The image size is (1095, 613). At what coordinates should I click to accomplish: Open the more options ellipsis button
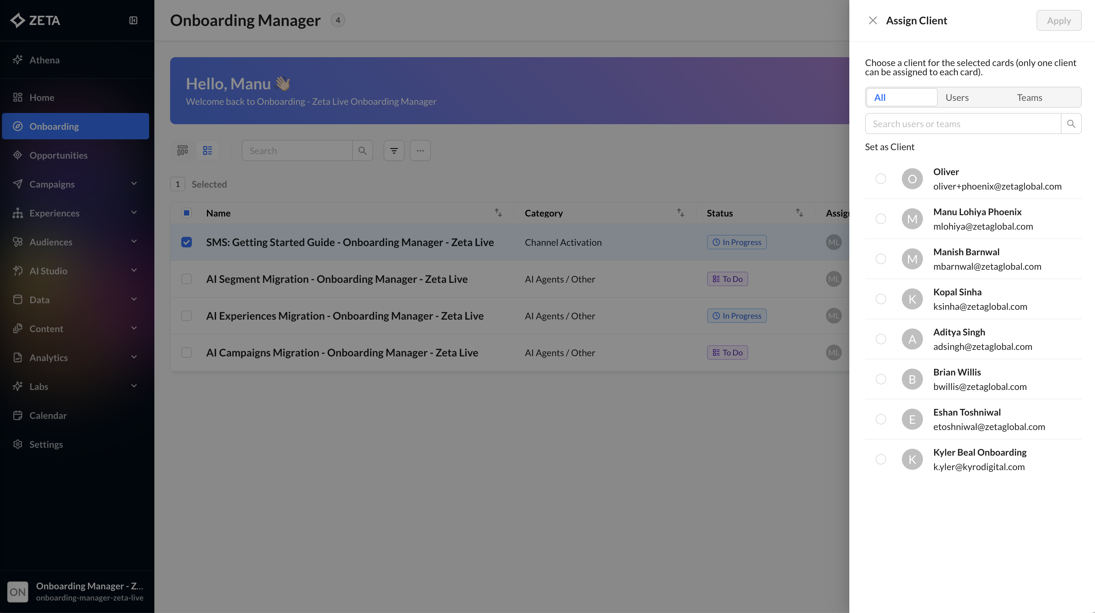(x=420, y=150)
